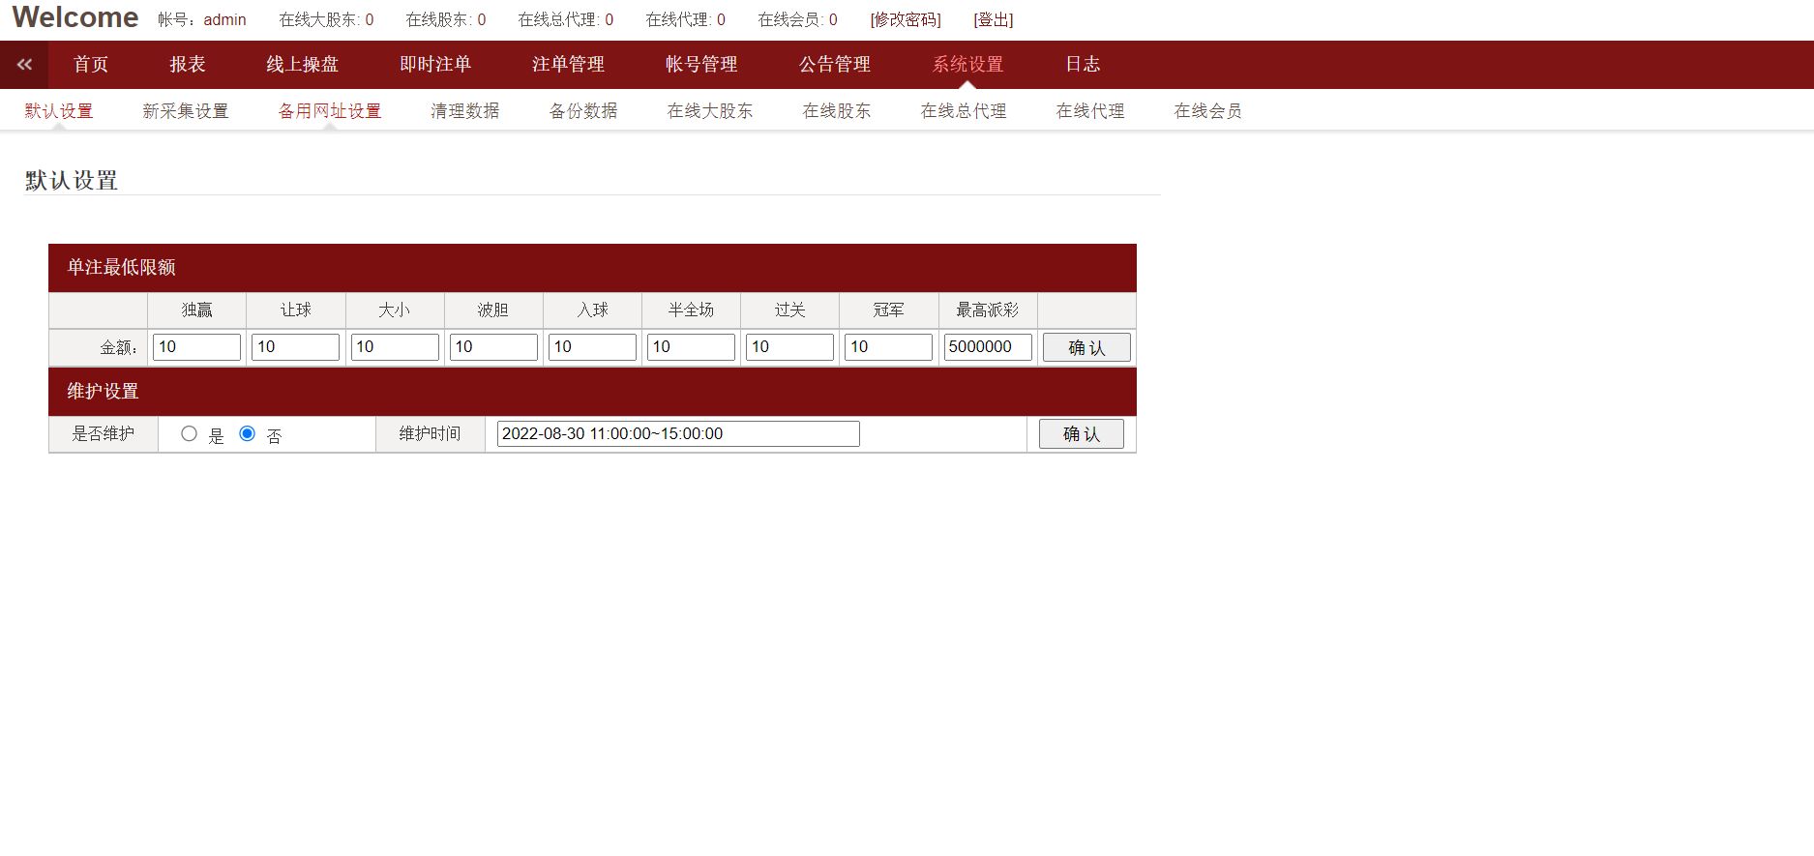Open the 报表 menu
This screenshot has height=856, width=1814.
click(188, 65)
